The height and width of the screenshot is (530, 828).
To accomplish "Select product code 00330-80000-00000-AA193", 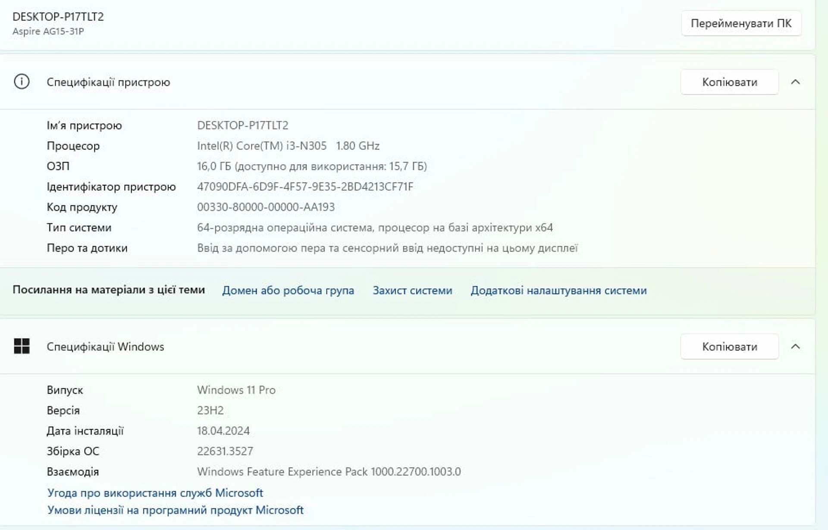I will [266, 207].
